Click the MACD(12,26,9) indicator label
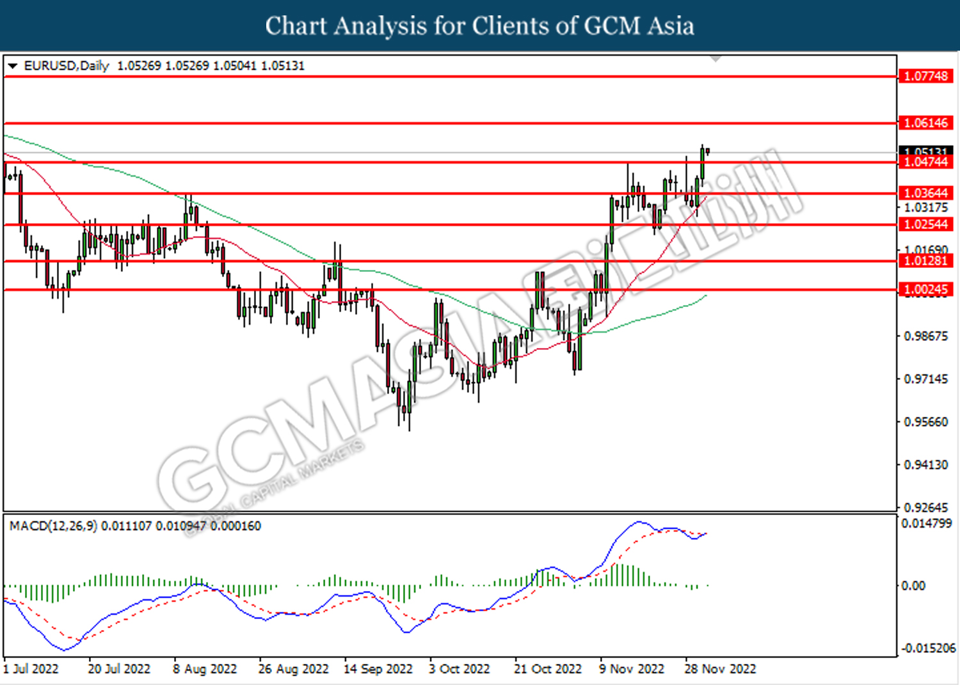Screen dimensions: 960x685 coord(53,526)
